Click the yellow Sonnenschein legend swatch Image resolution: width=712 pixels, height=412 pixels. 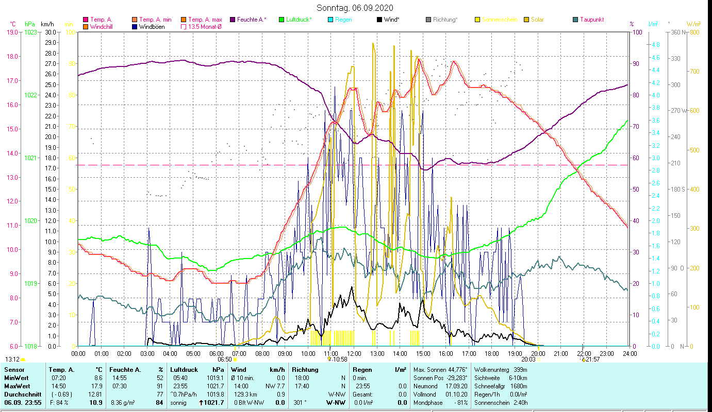coord(477,20)
